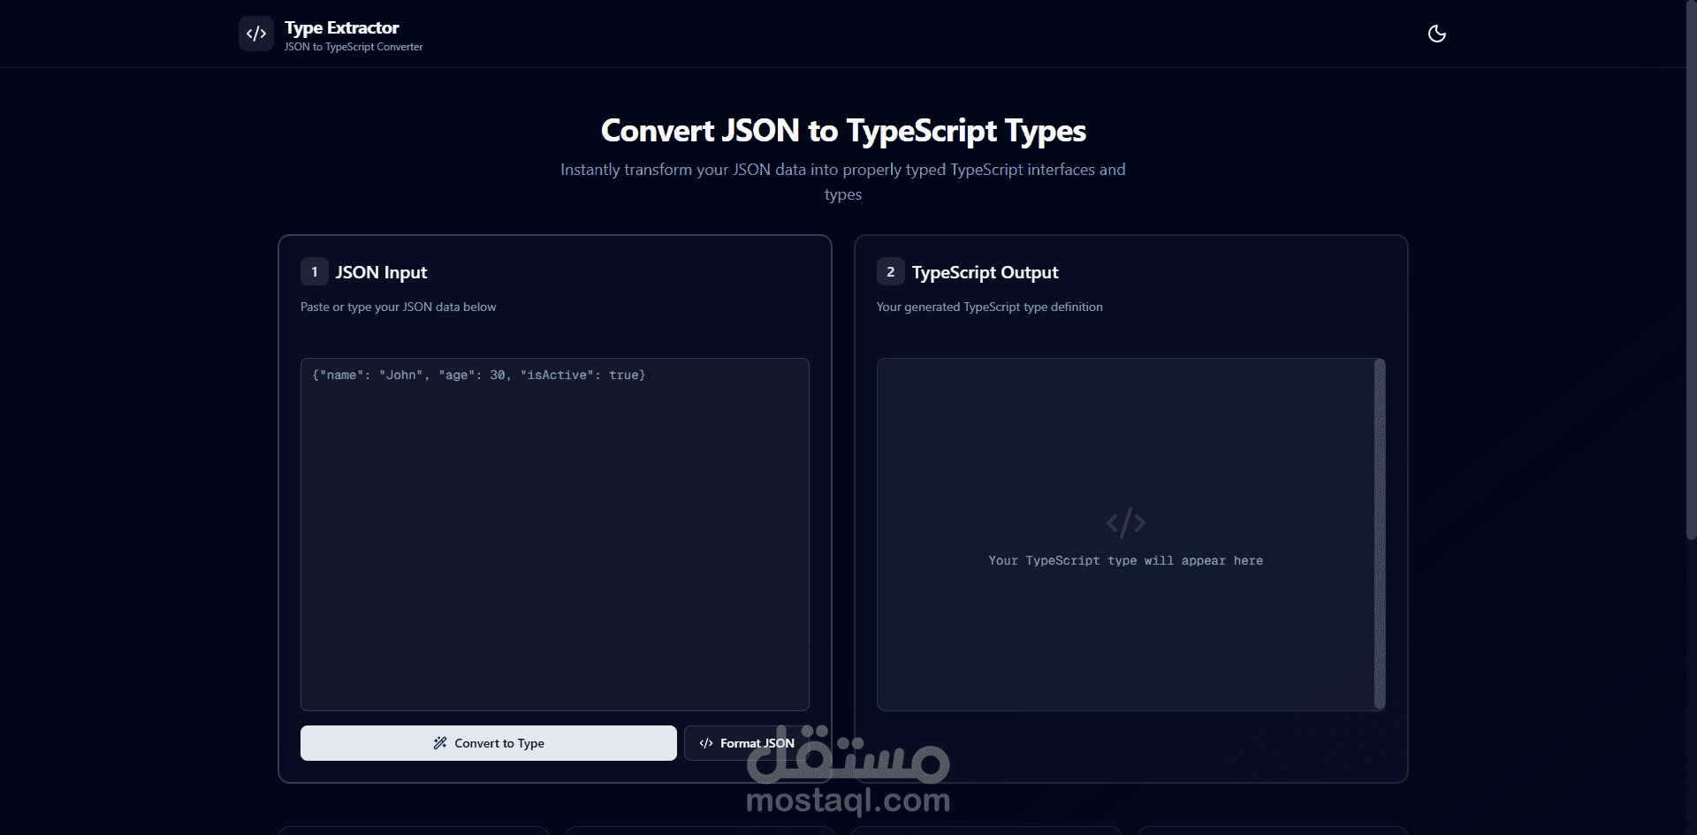1697x835 pixels.
Task: Click the JSON Input panel heading
Action: click(381, 271)
